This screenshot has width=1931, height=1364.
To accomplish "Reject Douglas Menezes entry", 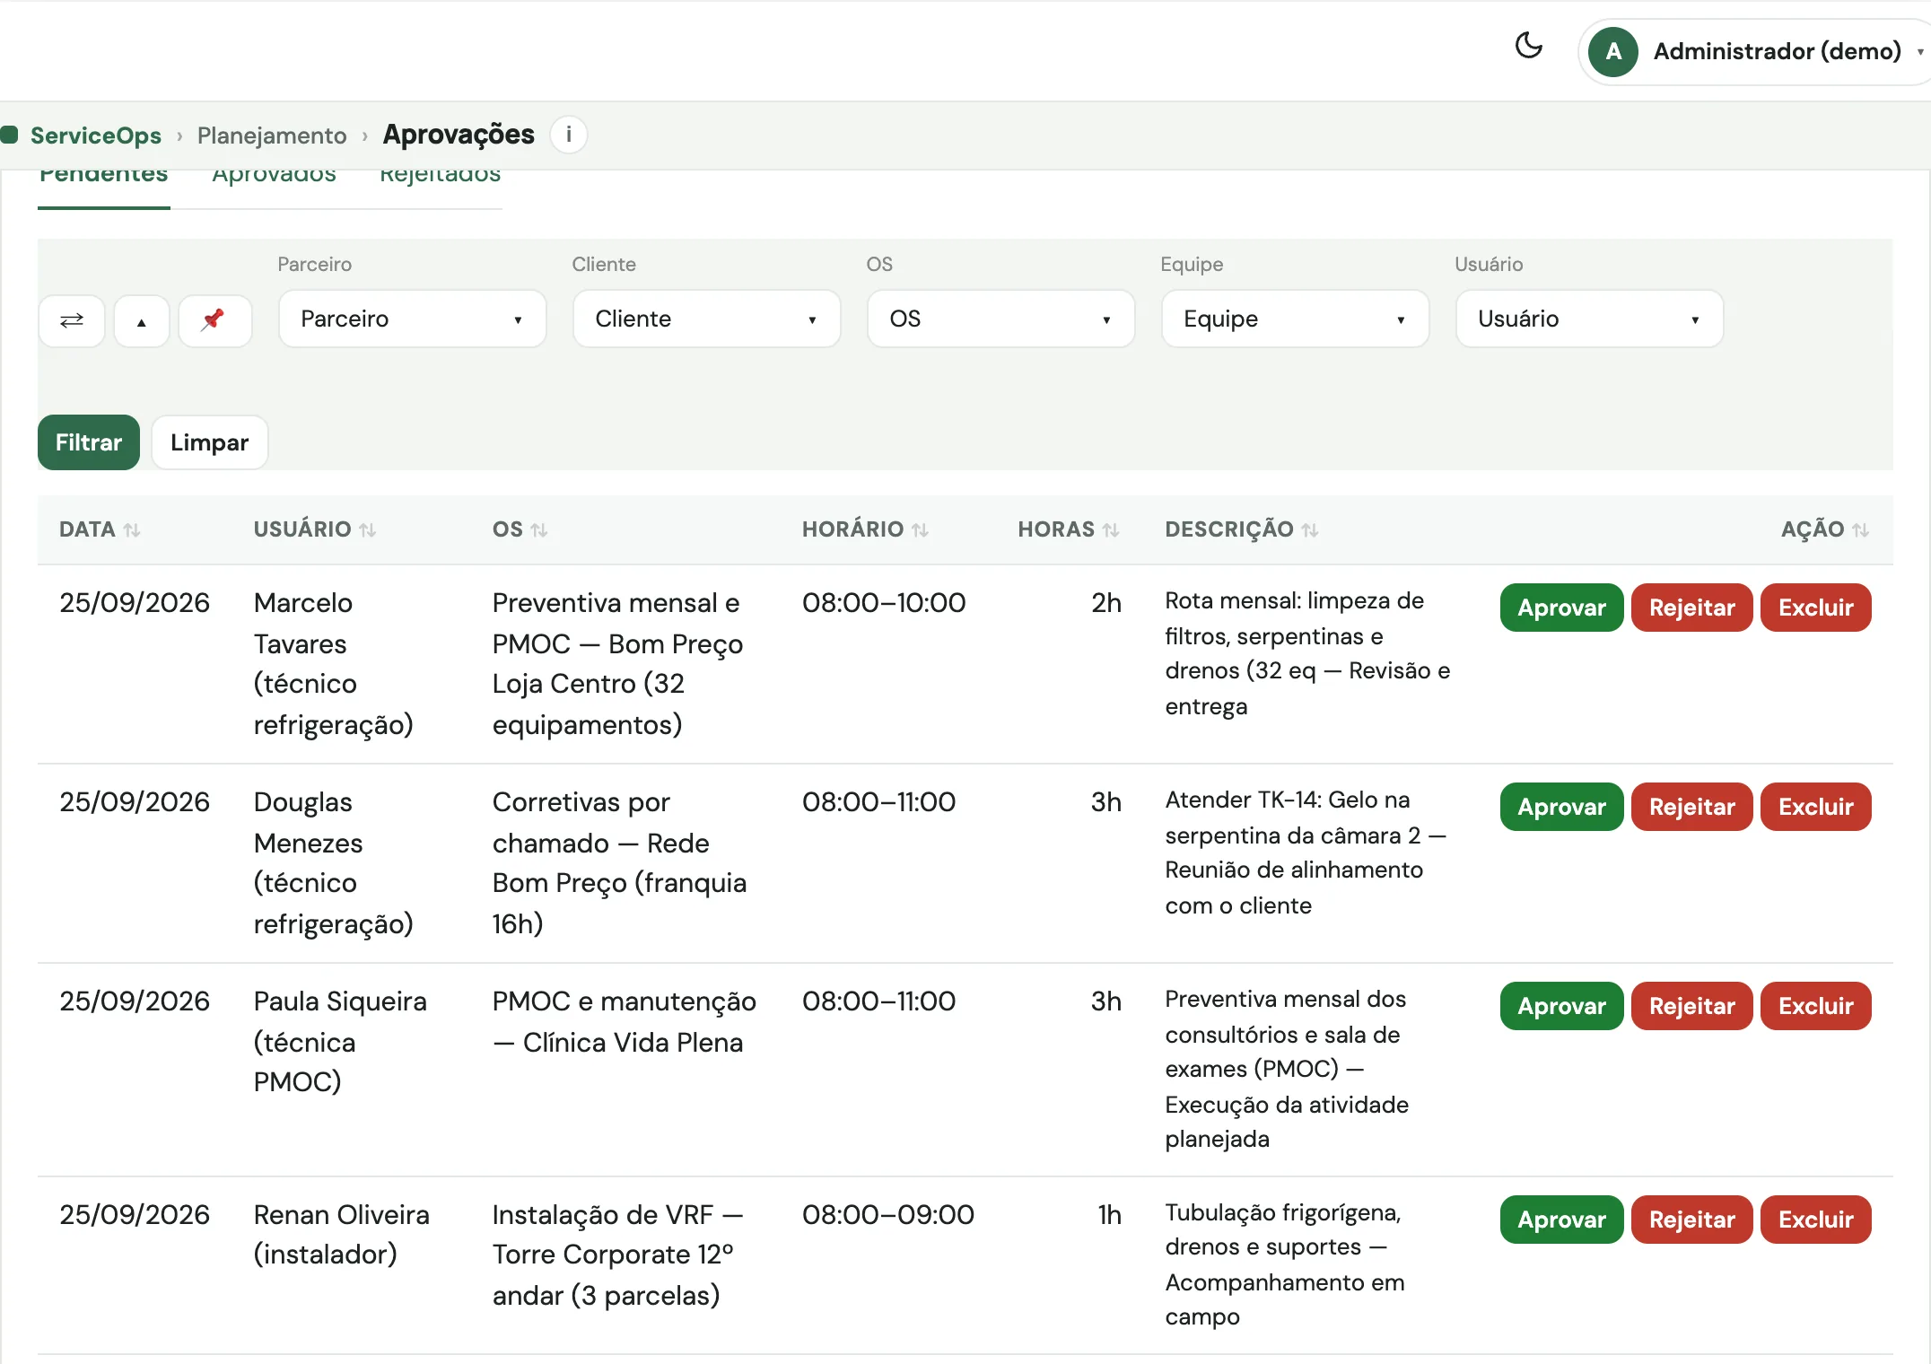I will [1691, 807].
